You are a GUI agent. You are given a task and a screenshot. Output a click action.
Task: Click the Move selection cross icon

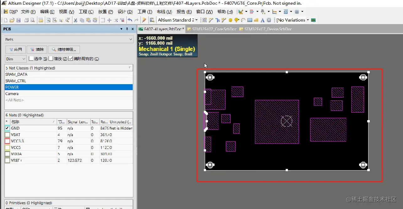tap(109, 20)
